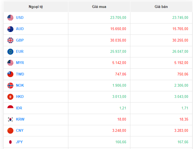Open the EUR currency link
This screenshot has width=193, height=149.
point(20,51)
